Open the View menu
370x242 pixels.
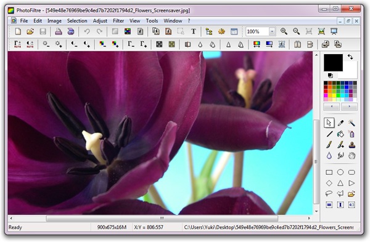coord(134,21)
